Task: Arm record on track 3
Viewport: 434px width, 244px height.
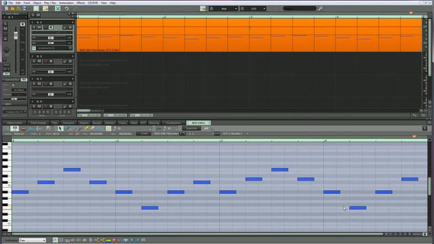Action: point(45,84)
